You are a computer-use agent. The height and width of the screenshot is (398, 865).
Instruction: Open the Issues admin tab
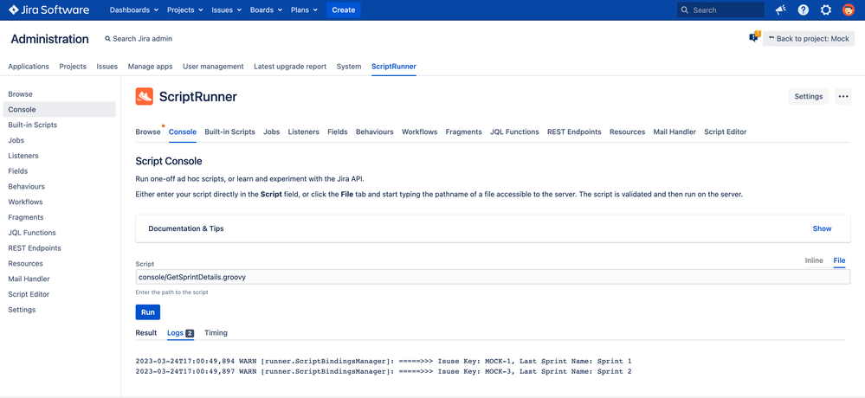107,66
